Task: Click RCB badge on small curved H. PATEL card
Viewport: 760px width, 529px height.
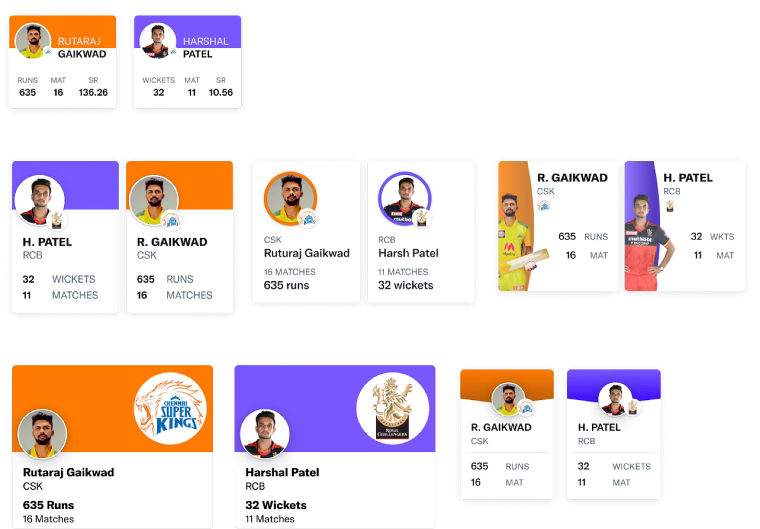Action: pyautogui.click(x=633, y=407)
